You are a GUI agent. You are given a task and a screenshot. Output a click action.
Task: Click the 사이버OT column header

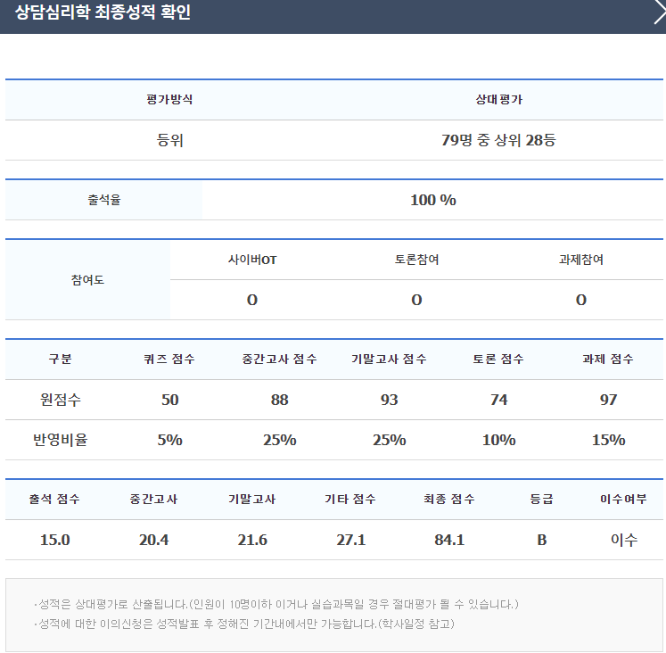pyautogui.click(x=252, y=260)
